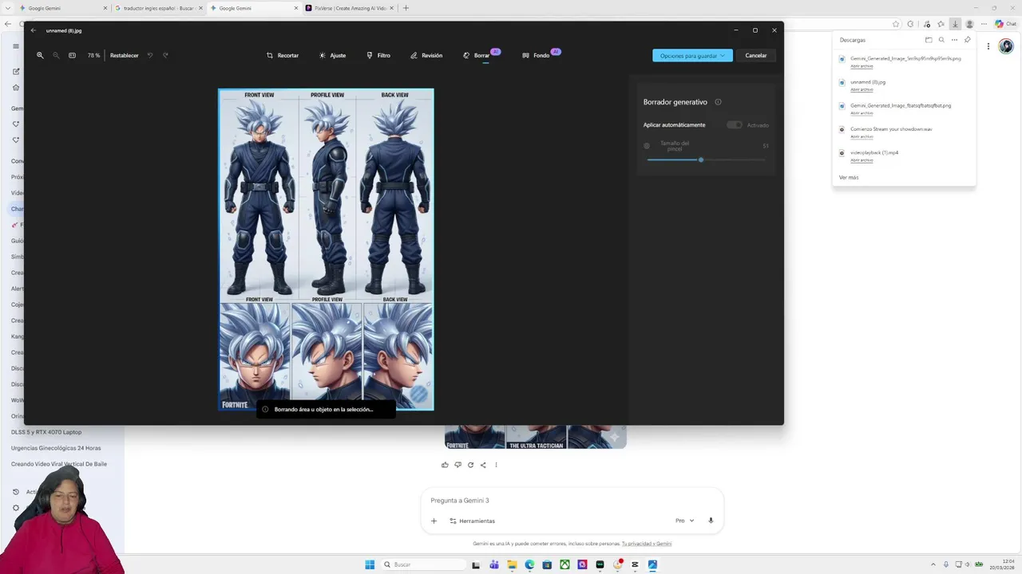Image resolution: width=1022 pixels, height=574 pixels.
Task: Click the 78 % zoom level value
Action: pyautogui.click(x=93, y=55)
